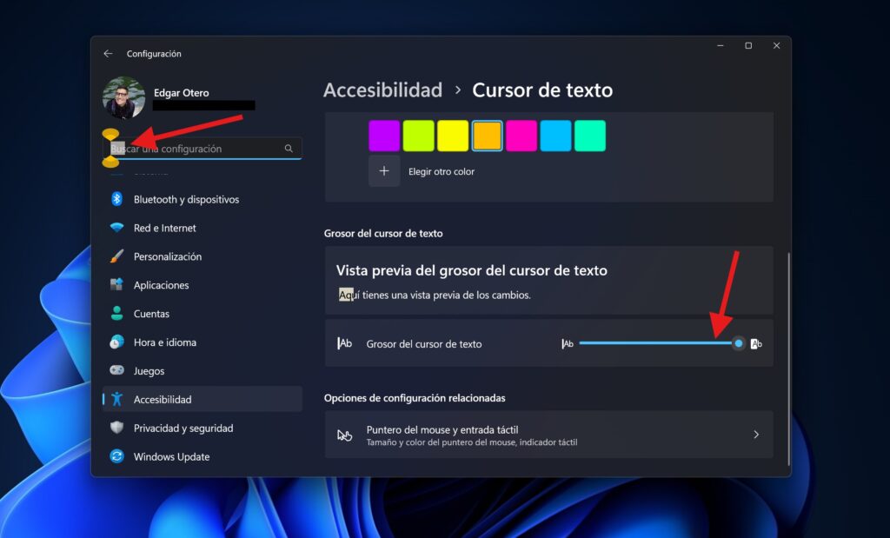Viewport: 890px width, 538px height.
Task: Click the thick cursor icon right of the slider
Action: tap(756, 343)
